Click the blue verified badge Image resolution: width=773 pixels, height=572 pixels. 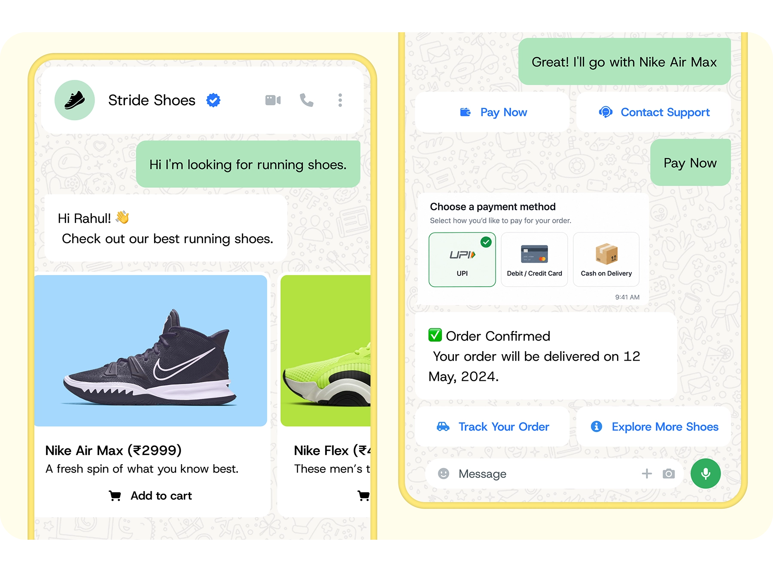coord(213,100)
